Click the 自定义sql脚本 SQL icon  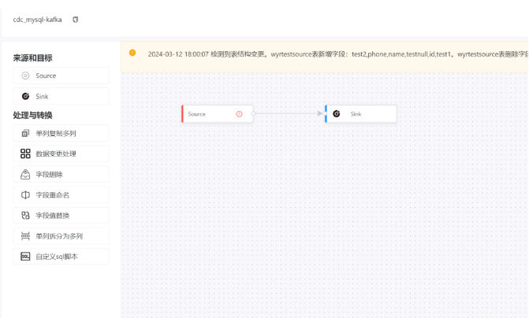(25, 257)
